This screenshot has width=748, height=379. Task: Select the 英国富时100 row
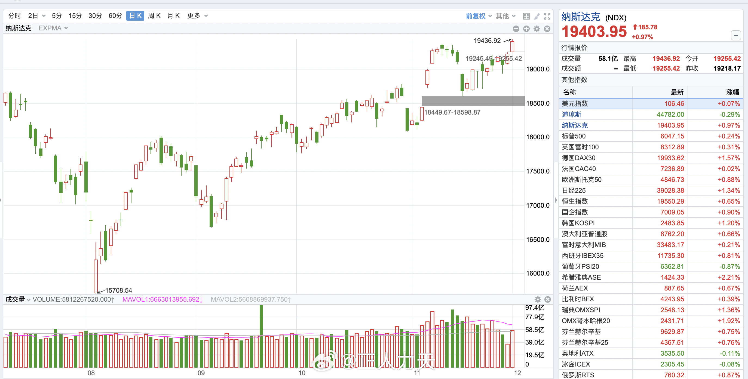pos(651,147)
